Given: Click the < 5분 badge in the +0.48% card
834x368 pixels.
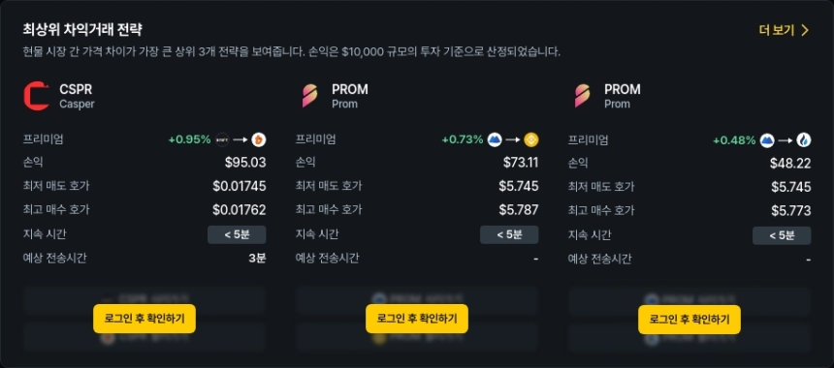Looking at the screenshot, I should (x=782, y=234).
